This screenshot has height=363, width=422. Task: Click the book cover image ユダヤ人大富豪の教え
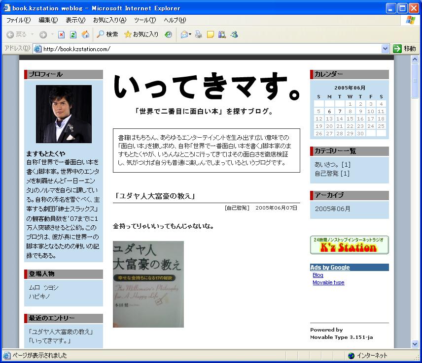[148, 284]
